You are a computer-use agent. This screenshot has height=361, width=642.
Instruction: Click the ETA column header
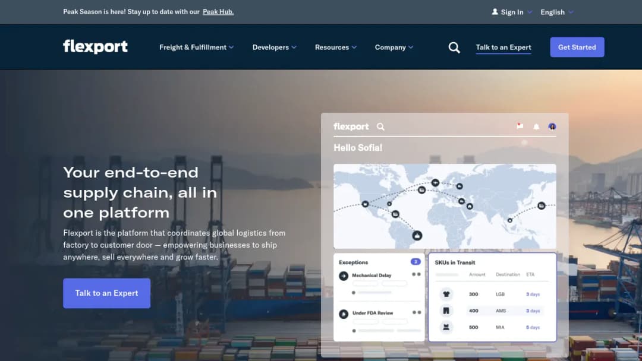point(530,274)
